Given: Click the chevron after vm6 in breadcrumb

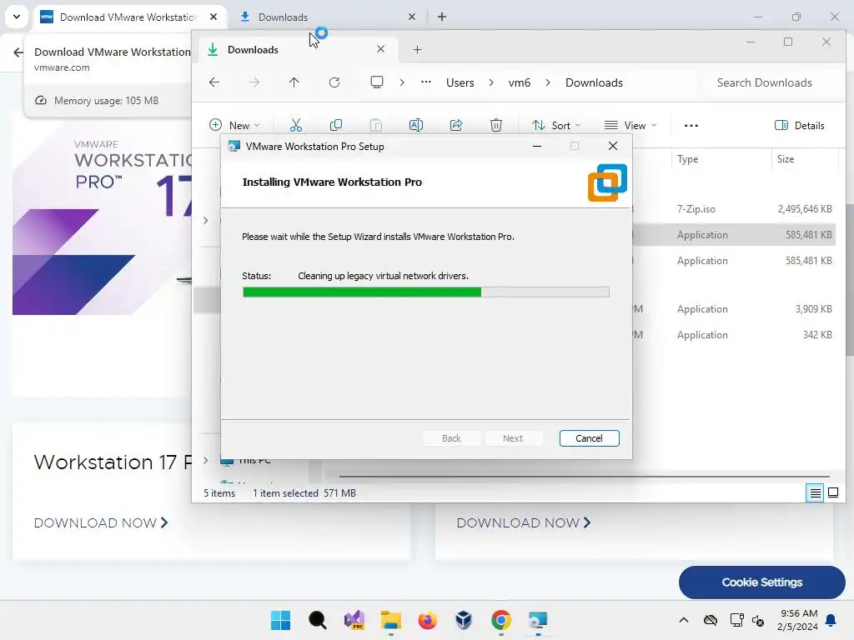Looking at the screenshot, I should [548, 82].
